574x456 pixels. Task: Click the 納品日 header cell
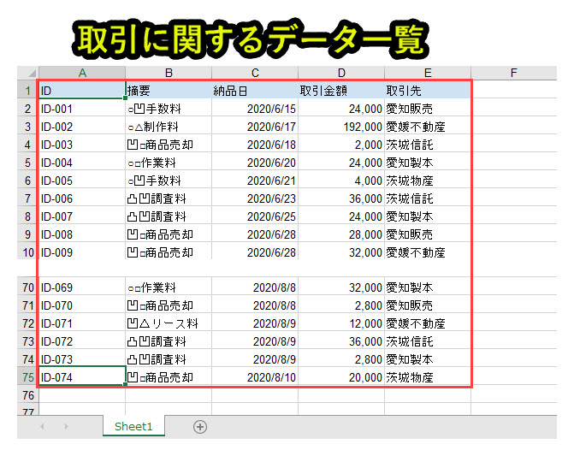(255, 91)
